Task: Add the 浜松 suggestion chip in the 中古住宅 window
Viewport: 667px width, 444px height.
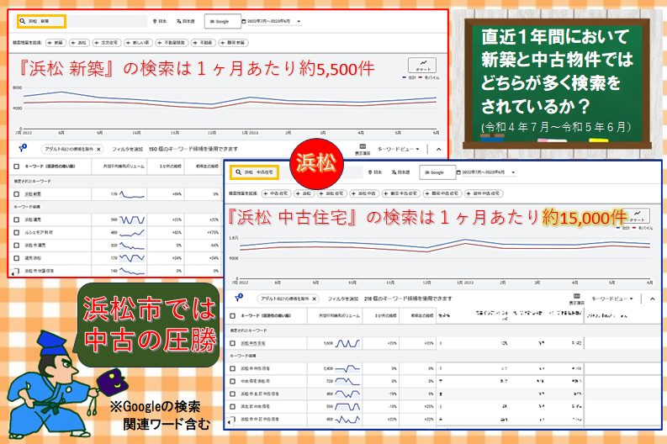Action: (304, 193)
